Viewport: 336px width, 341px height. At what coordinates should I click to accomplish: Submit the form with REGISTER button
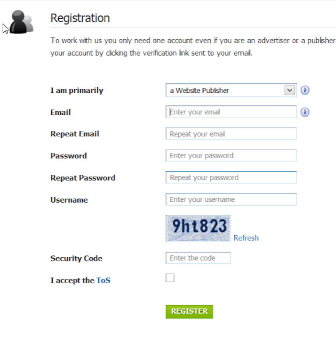(x=189, y=312)
